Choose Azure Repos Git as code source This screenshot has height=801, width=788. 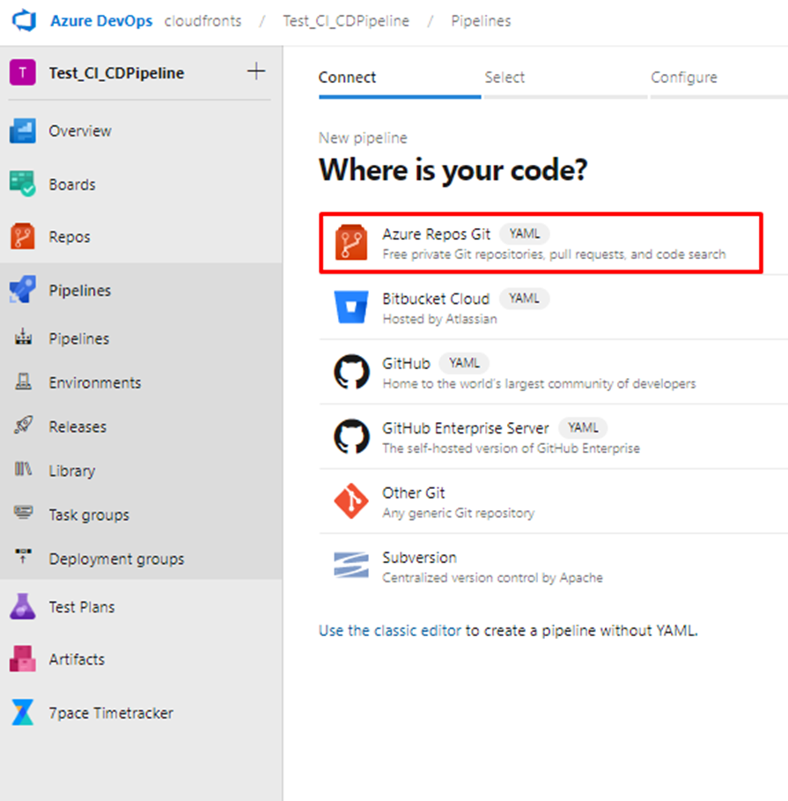541,243
